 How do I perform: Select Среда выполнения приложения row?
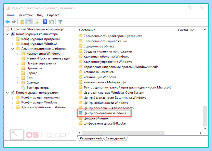click(x=108, y=51)
